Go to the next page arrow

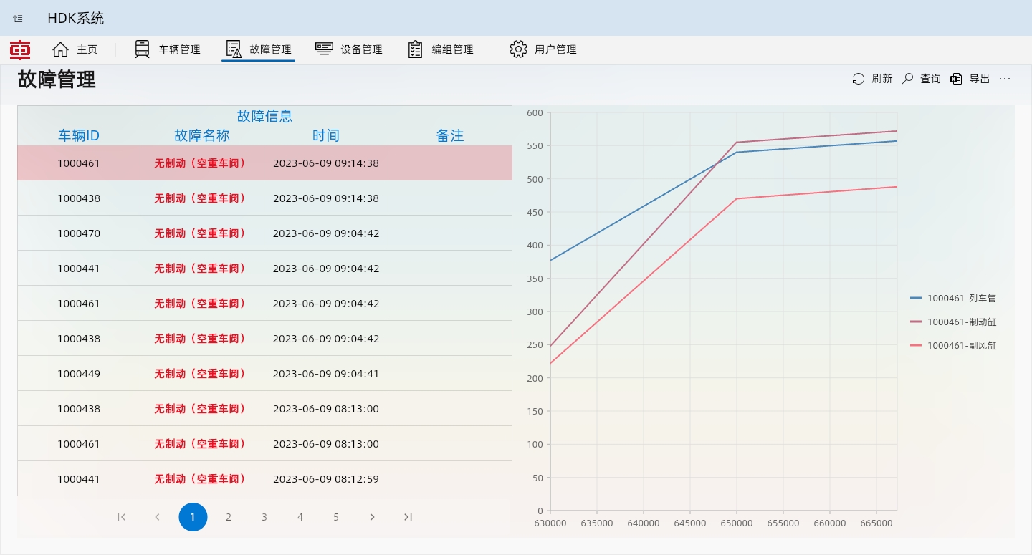click(x=372, y=517)
